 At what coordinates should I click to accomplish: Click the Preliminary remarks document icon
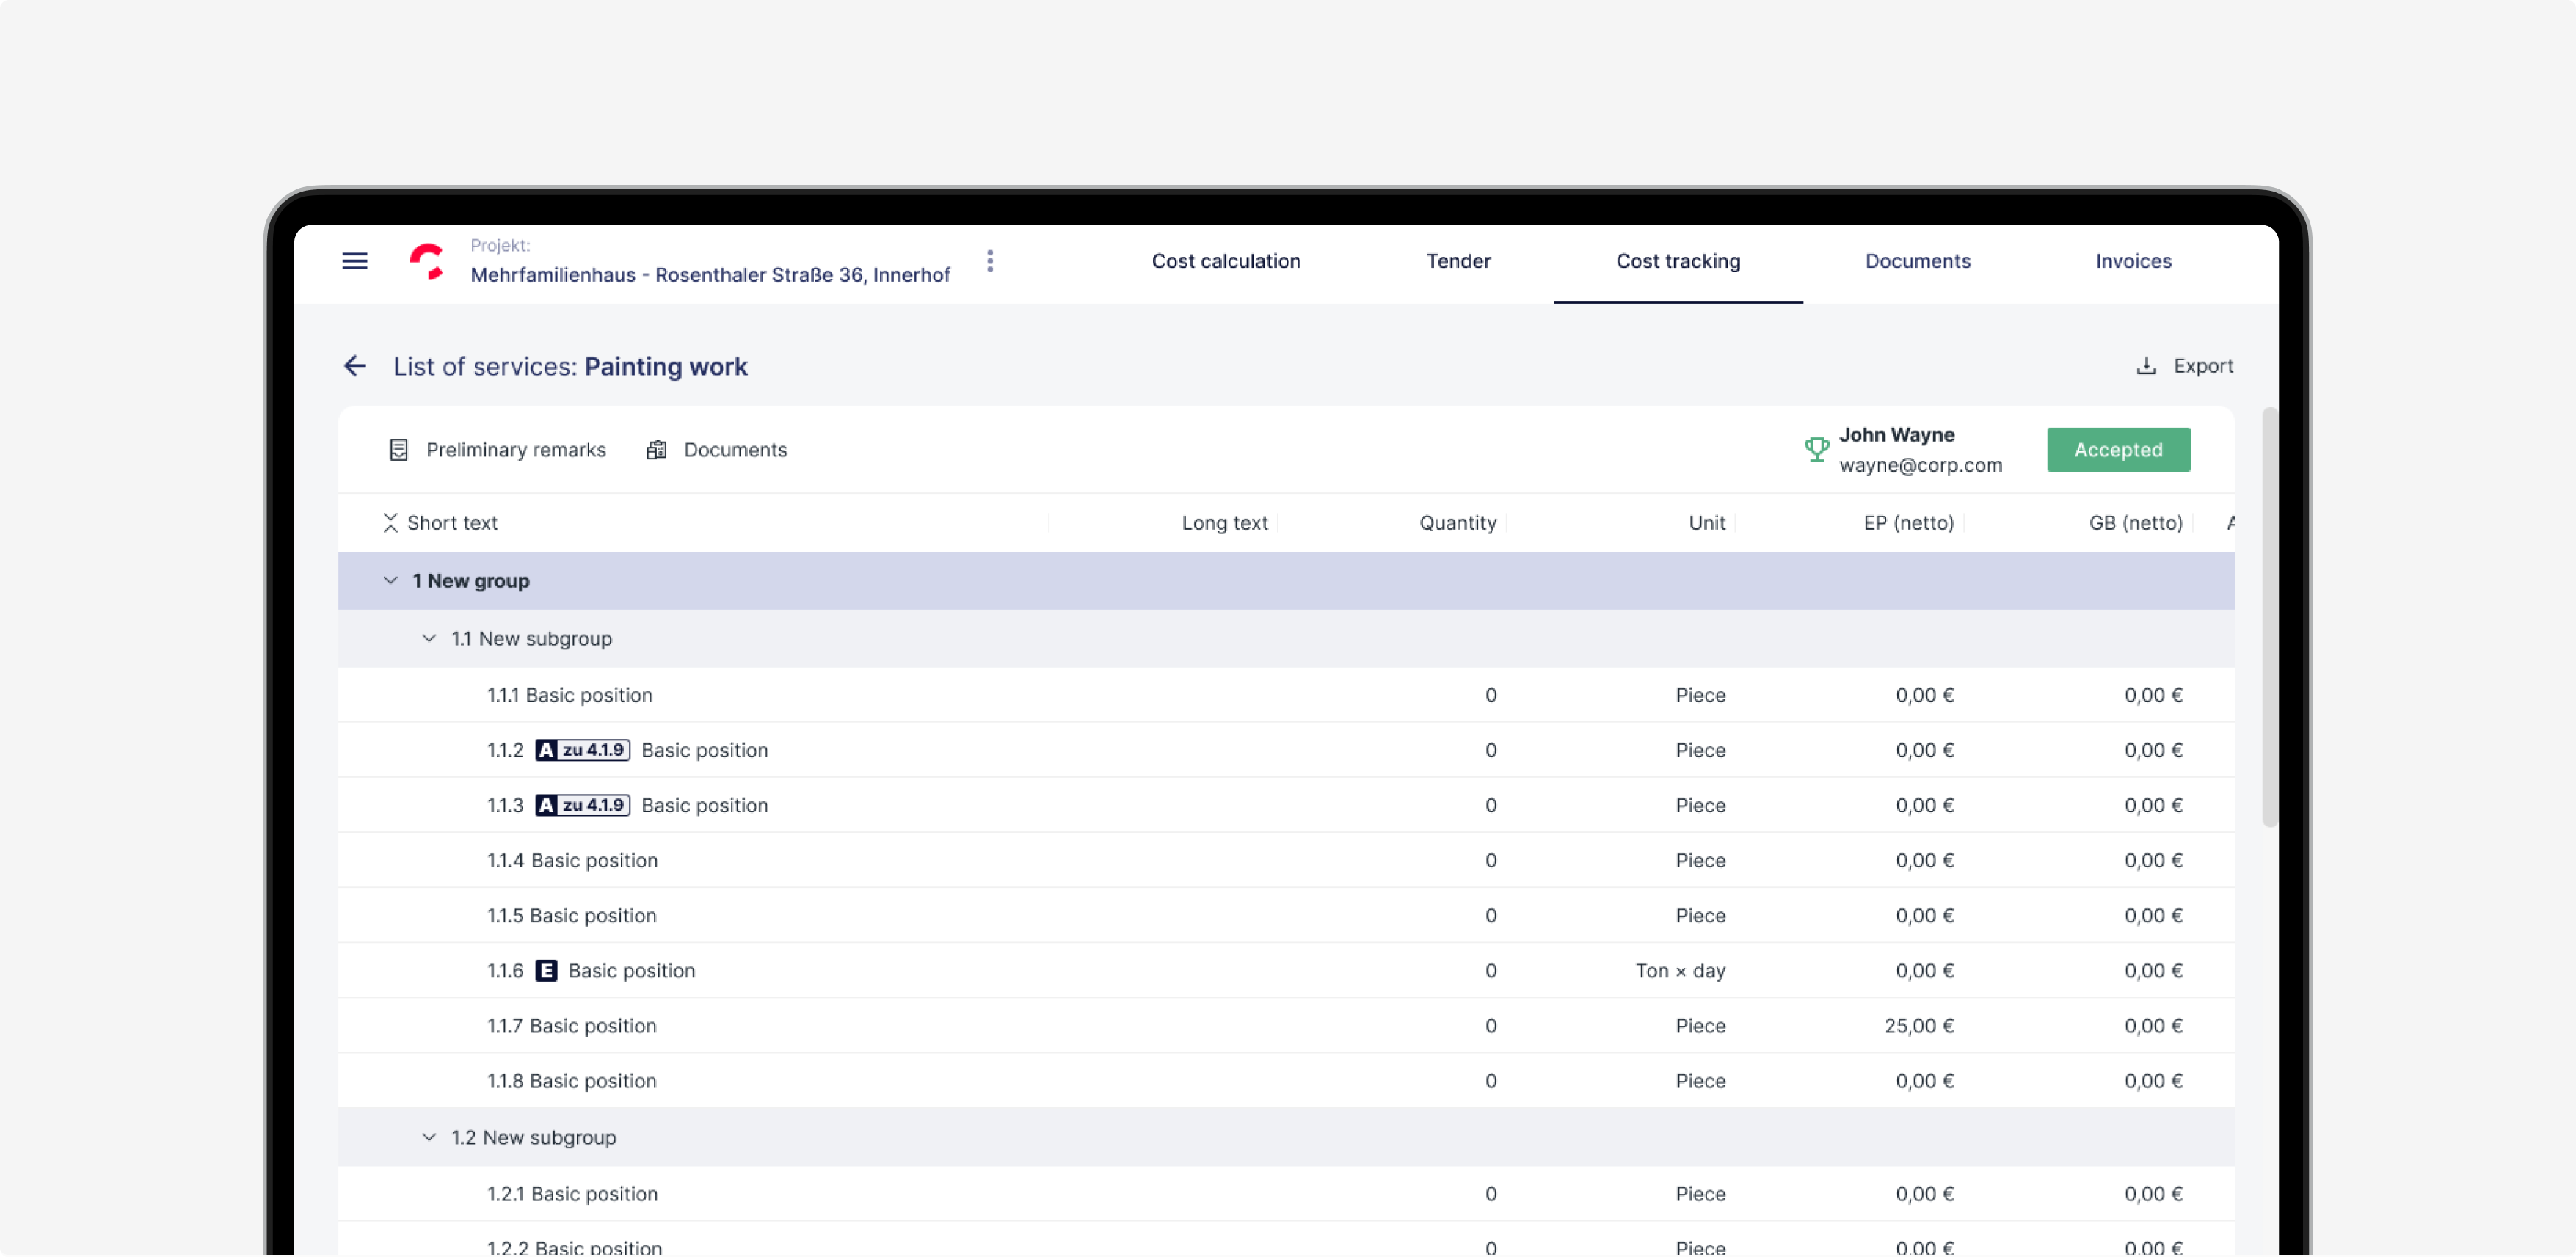pos(398,450)
